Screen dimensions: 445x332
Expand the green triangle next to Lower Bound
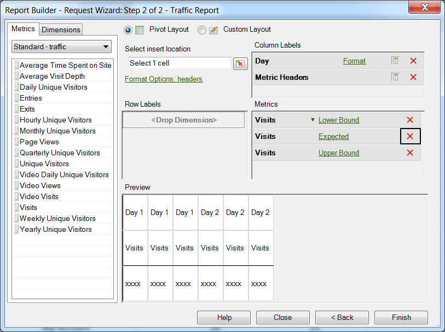pyautogui.click(x=313, y=120)
